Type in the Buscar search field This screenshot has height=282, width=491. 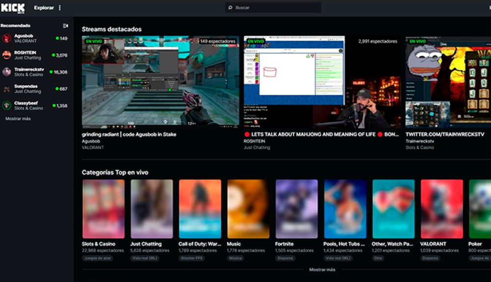coord(275,8)
